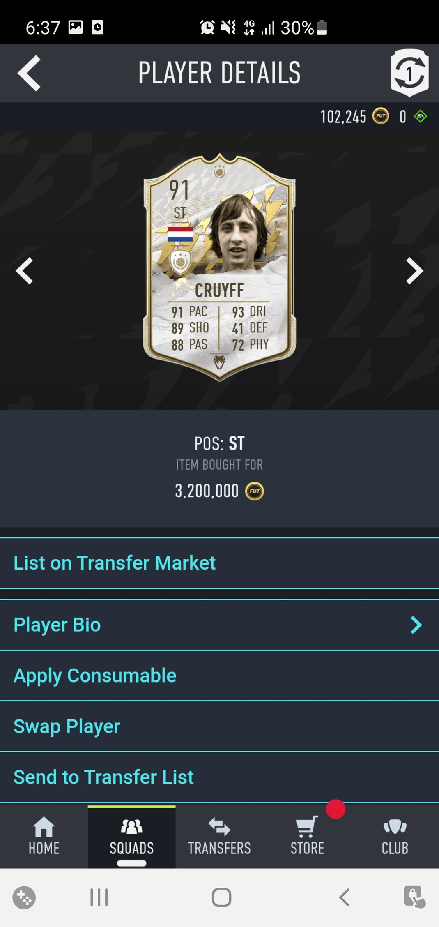Show previous player with left chevron
439x927 pixels.
(x=24, y=271)
